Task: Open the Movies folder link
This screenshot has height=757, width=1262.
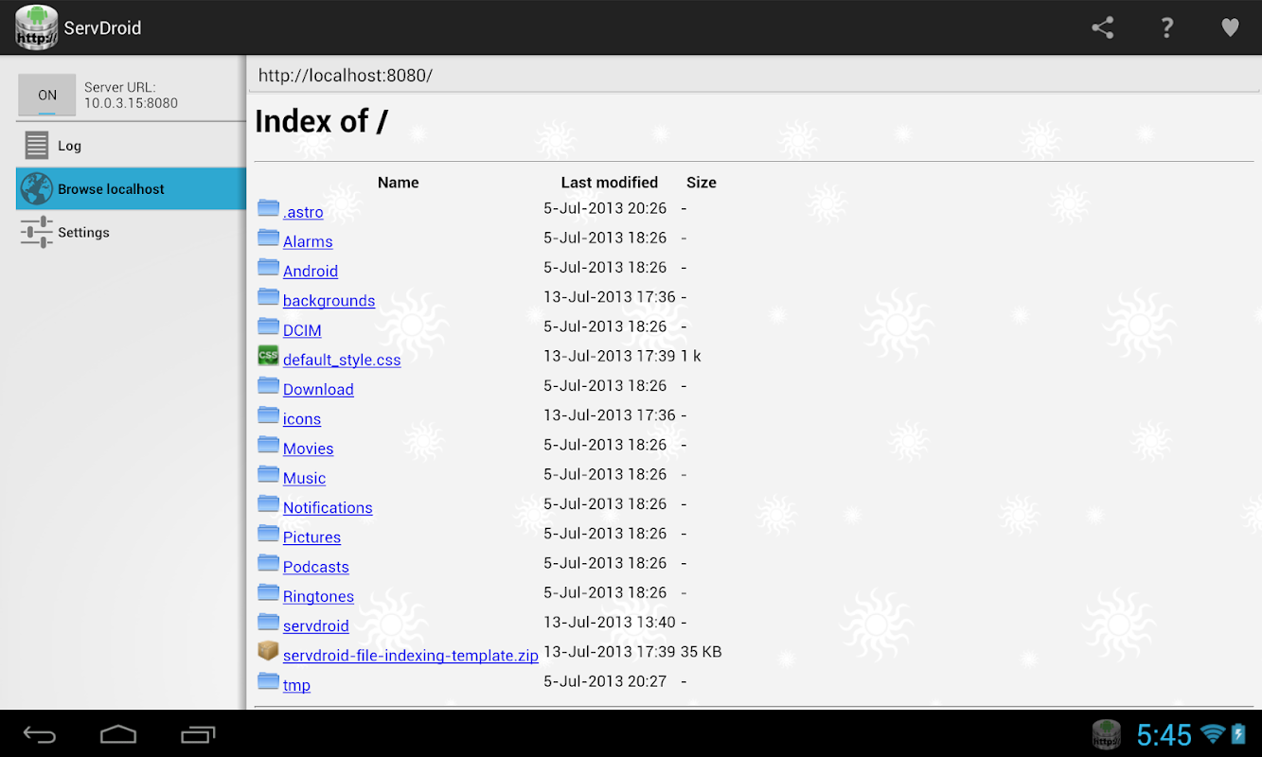Action: click(309, 449)
